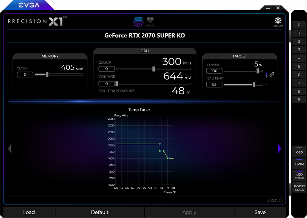
Task: Click the GPU temp target input showing 83
Action: (214, 84)
